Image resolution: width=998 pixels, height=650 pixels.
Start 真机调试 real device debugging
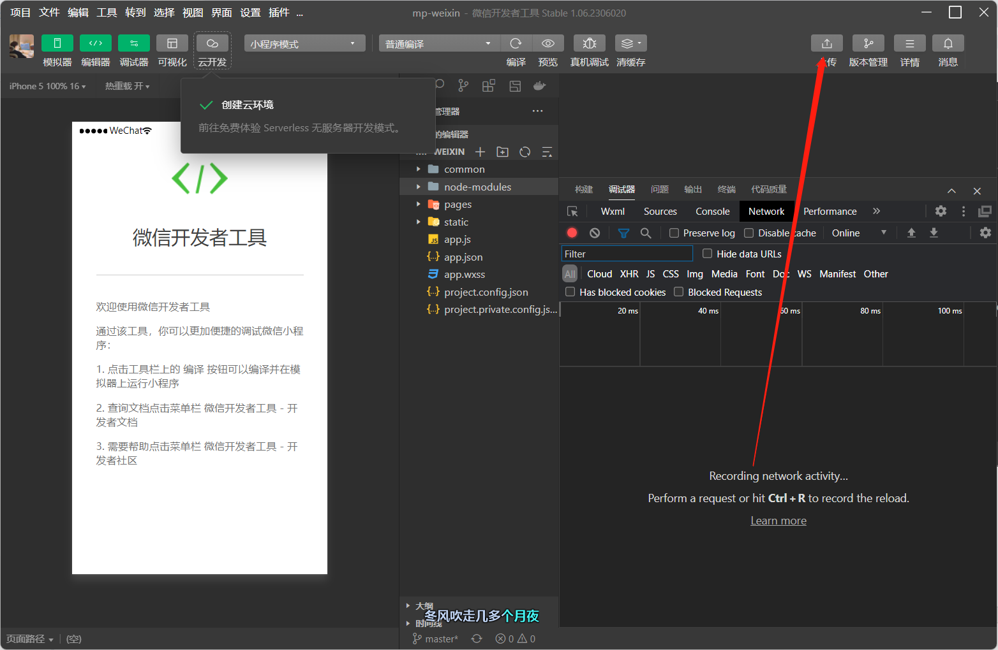coord(590,43)
